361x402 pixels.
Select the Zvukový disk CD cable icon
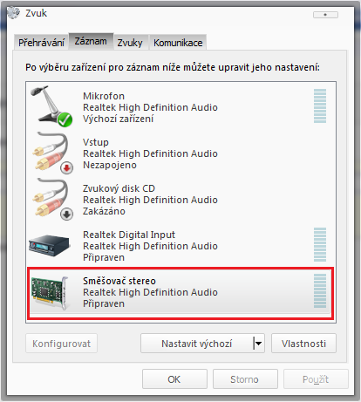click(x=52, y=199)
